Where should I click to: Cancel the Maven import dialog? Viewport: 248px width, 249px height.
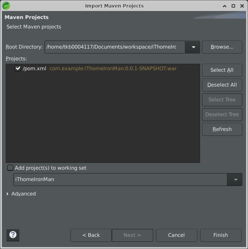click(176, 235)
